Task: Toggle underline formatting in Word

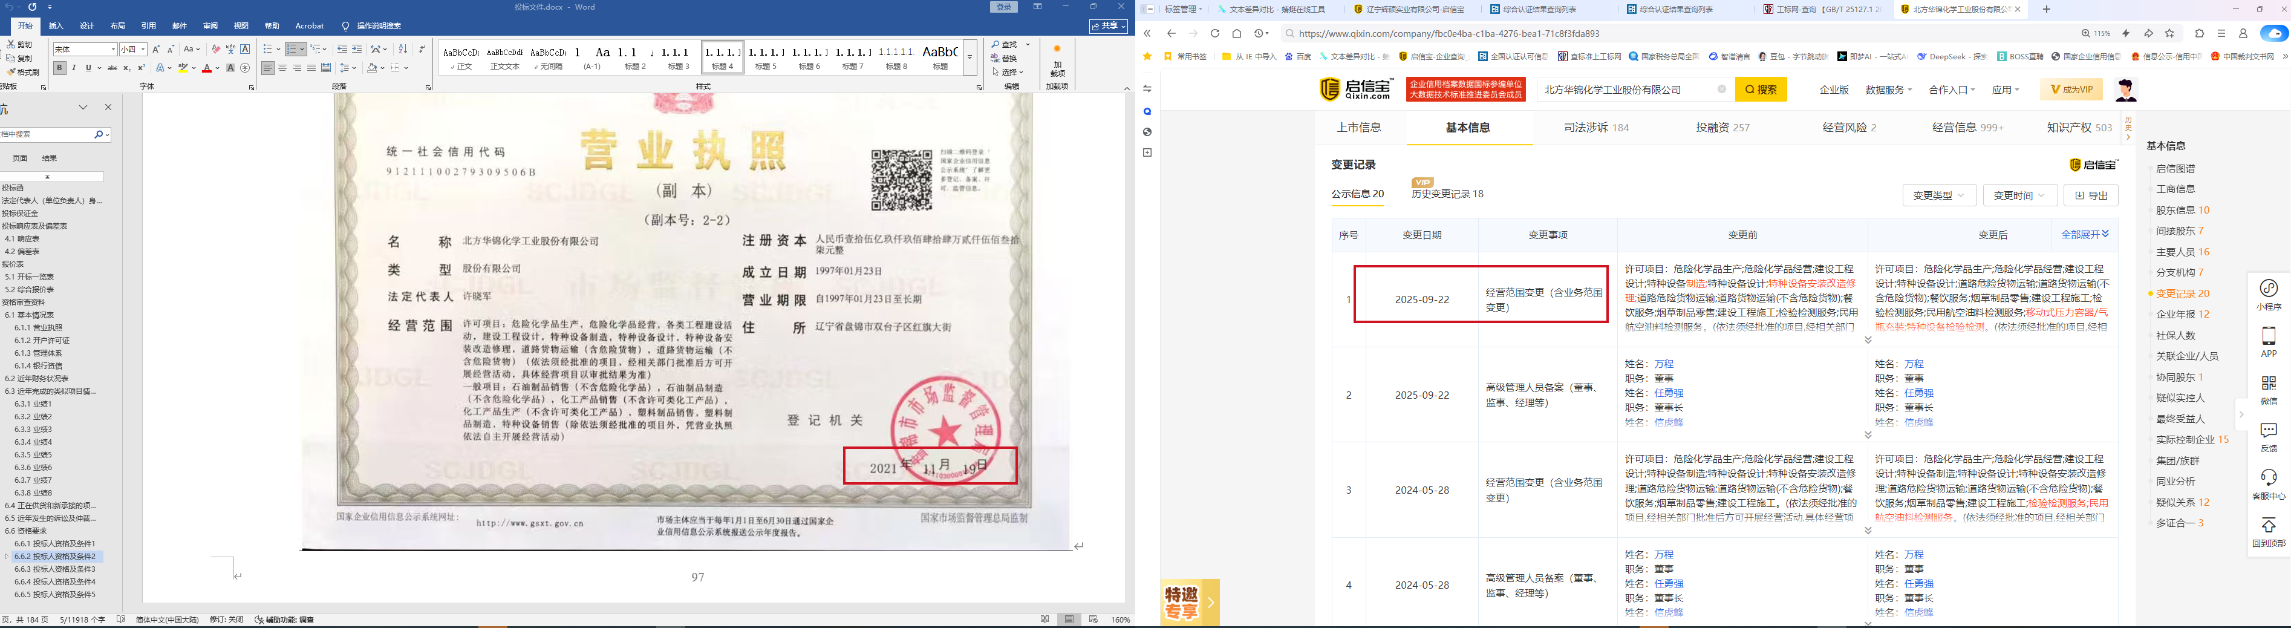Action: pos(88,68)
